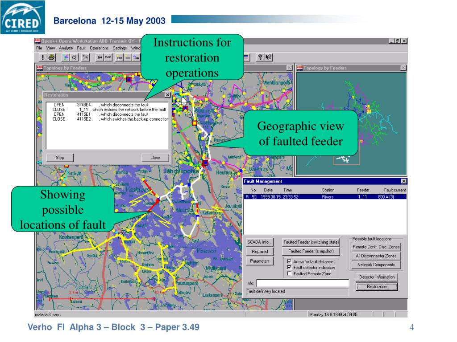Image resolution: width=457 pixels, height=342 pixels.
Task: Click the yellow-dot blank toolbar icon beside MV1
Action: [128, 57]
